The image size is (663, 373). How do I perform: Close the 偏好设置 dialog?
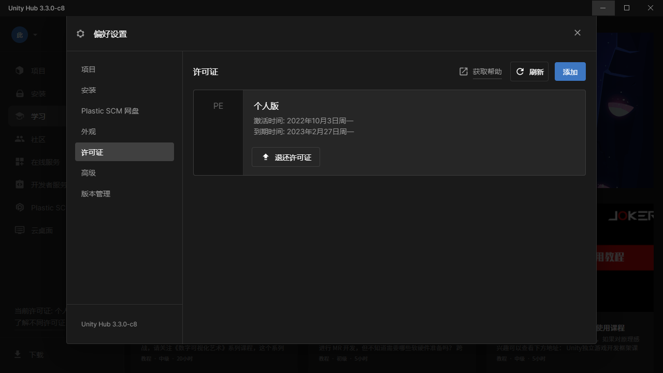pos(578,33)
